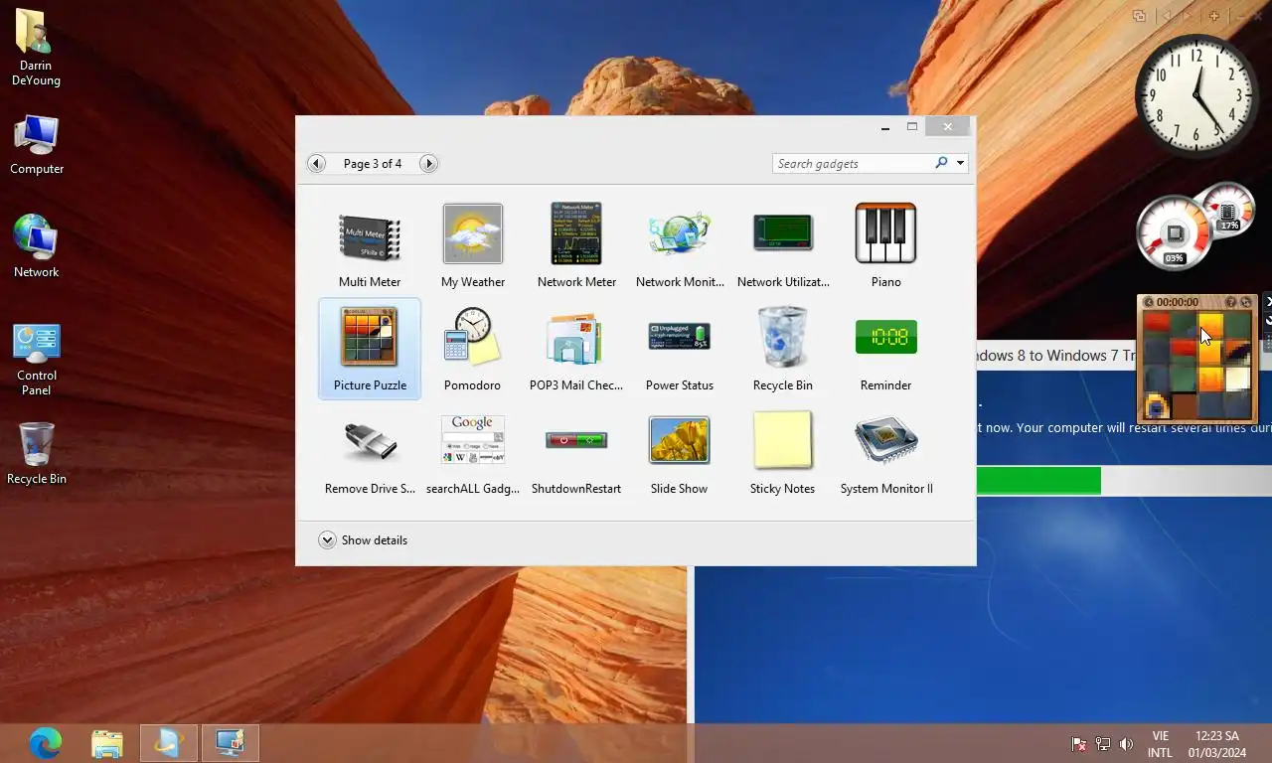Select the Recycle Bin gadget in gallery

pos(783,337)
